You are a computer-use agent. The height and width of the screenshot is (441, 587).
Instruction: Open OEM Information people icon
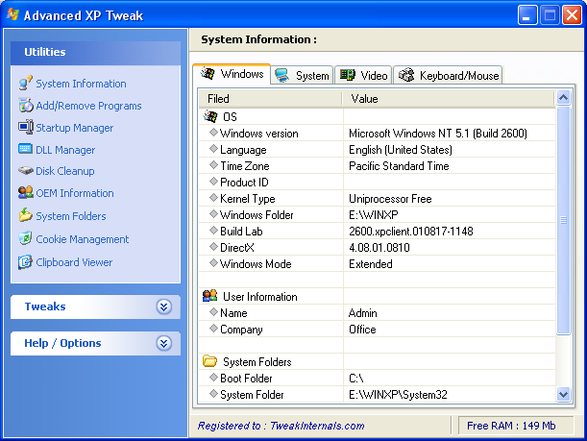[26, 193]
